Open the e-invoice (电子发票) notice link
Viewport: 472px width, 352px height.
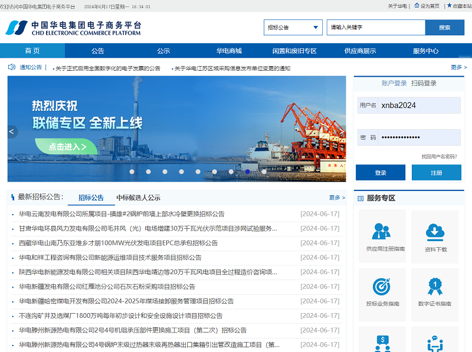point(108,68)
